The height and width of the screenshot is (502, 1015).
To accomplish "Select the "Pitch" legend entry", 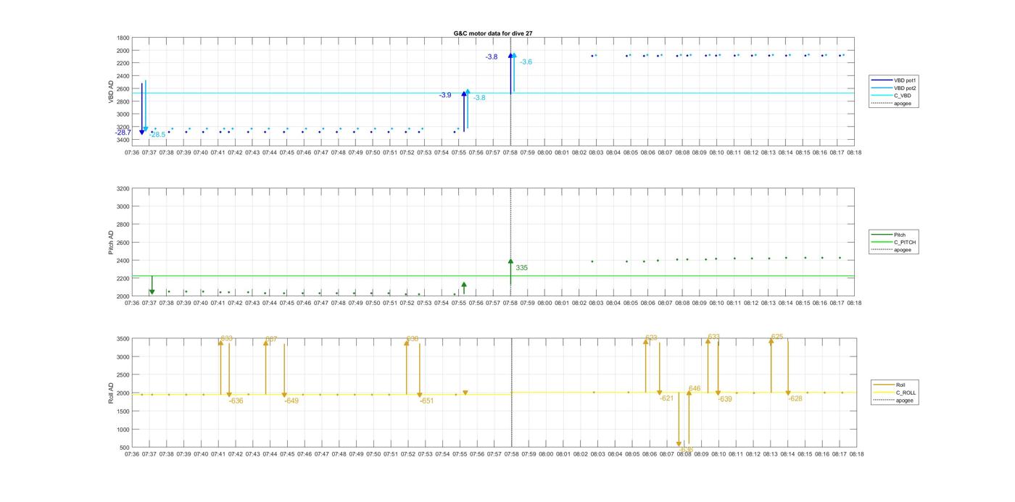I will tap(889, 235).
